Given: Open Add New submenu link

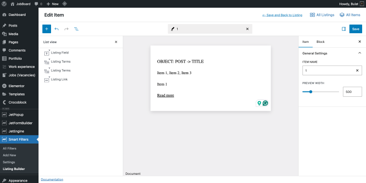Looking at the screenshot, I should 9,155.
